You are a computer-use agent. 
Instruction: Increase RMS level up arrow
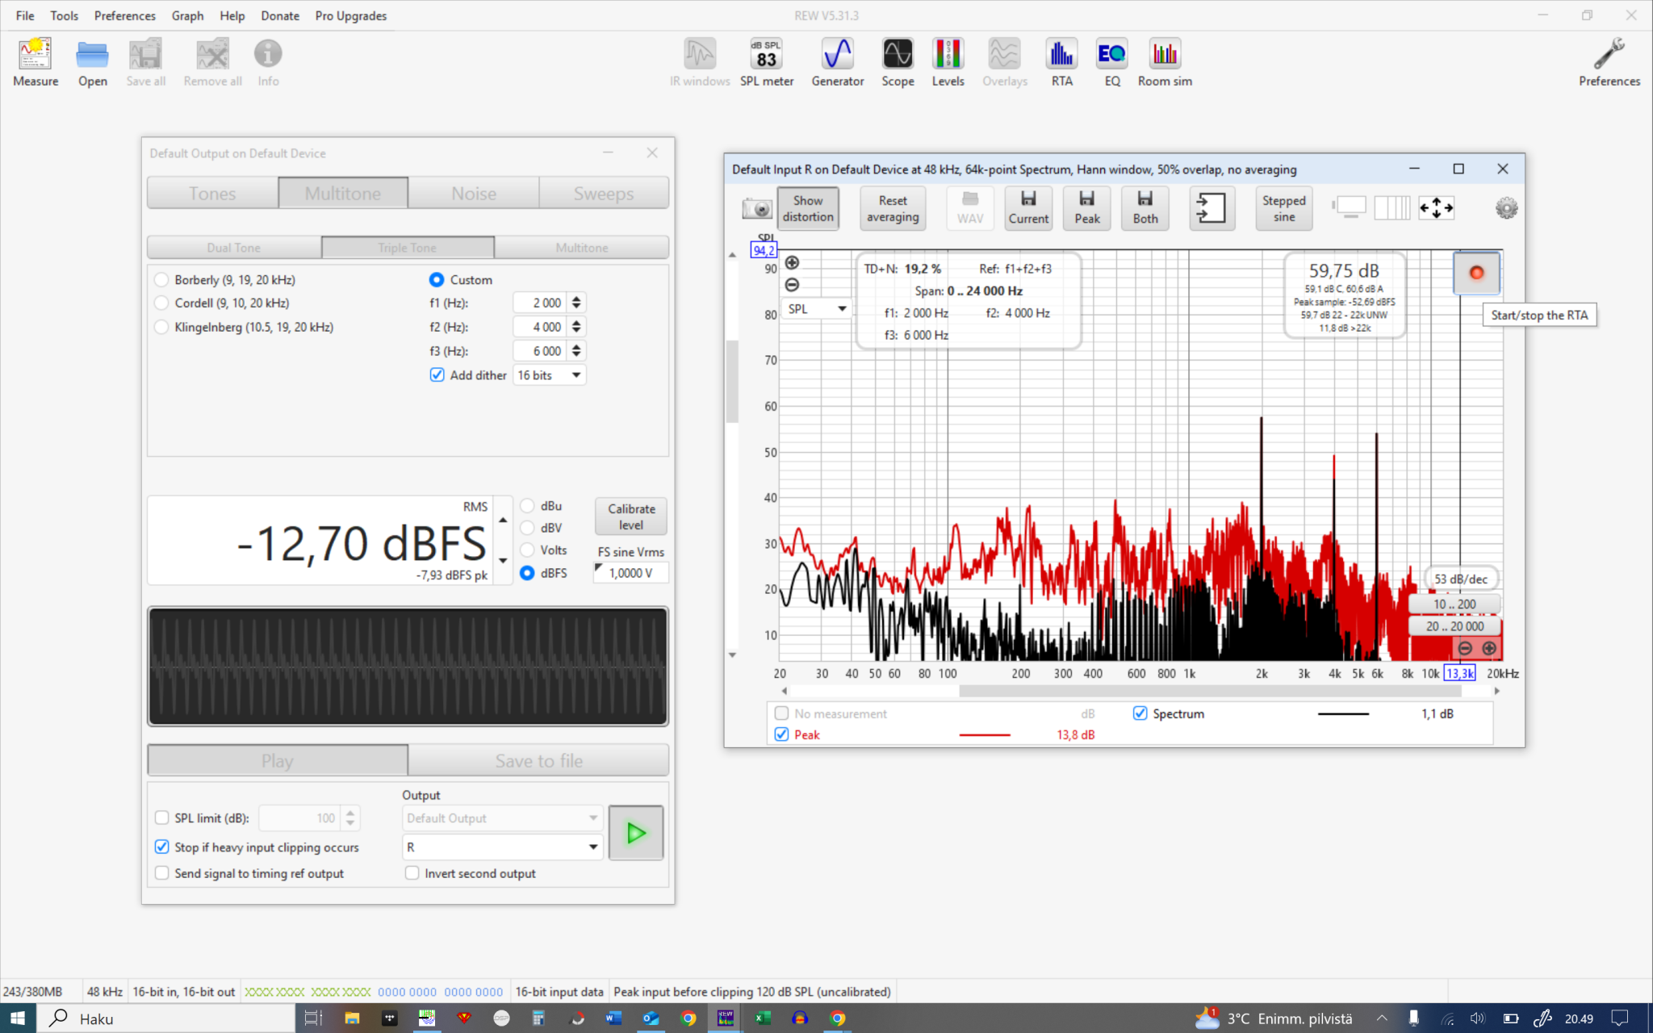(503, 521)
